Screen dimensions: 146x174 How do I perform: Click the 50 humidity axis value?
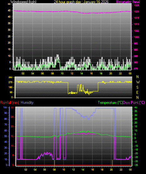click(6, 136)
